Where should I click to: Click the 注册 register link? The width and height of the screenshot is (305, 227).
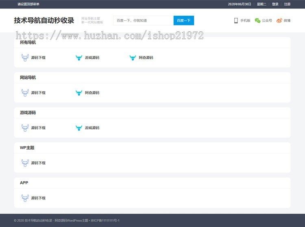(287, 4)
